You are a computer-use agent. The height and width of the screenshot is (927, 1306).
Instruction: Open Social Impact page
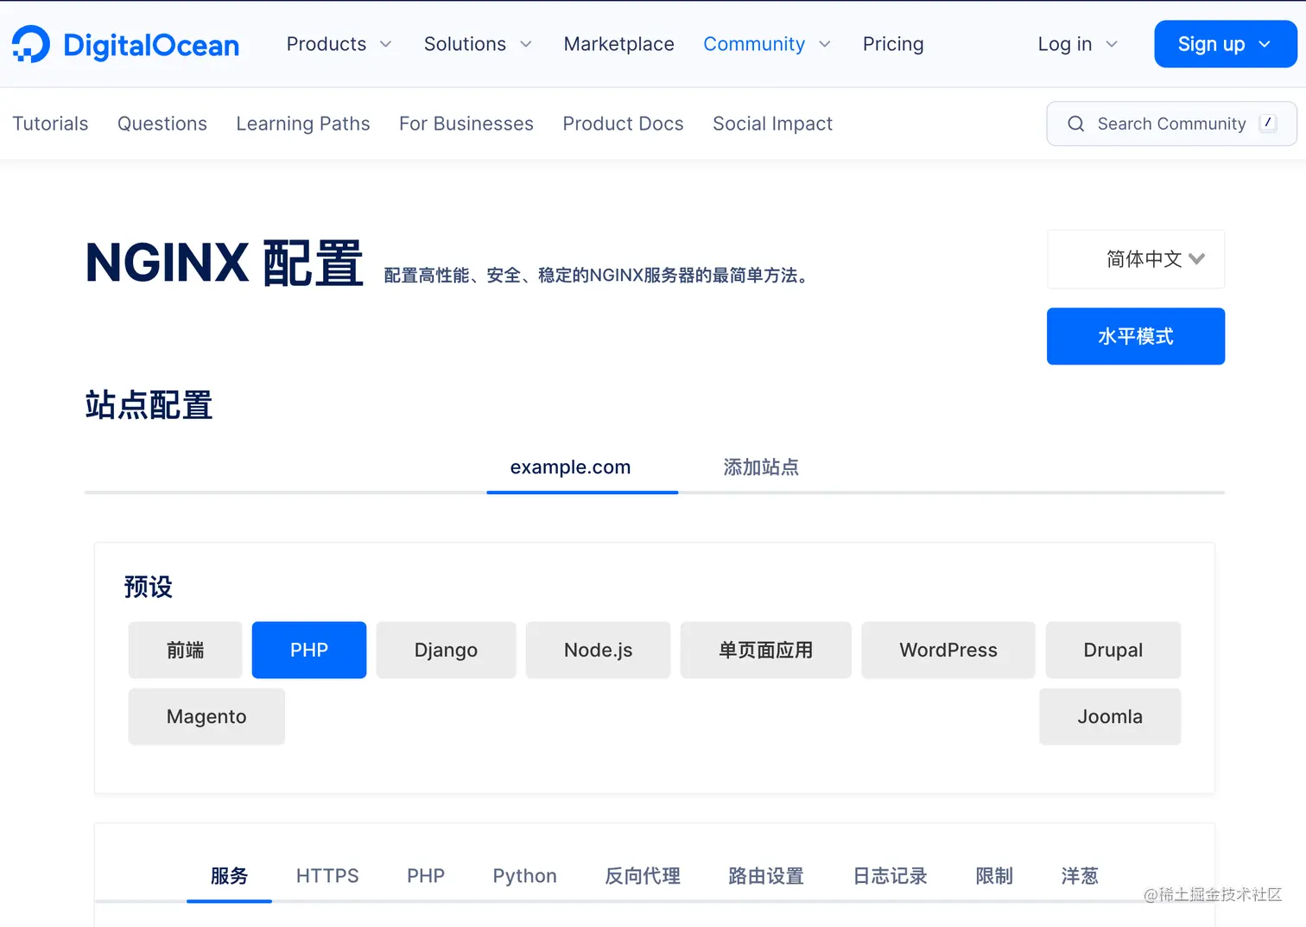(x=773, y=124)
